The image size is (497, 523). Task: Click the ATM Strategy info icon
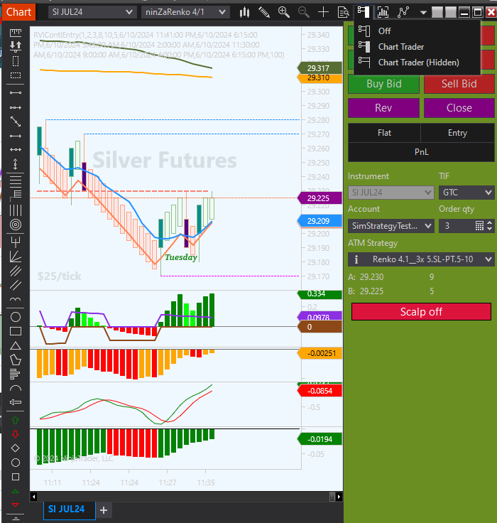pyautogui.click(x=356, y=259)
